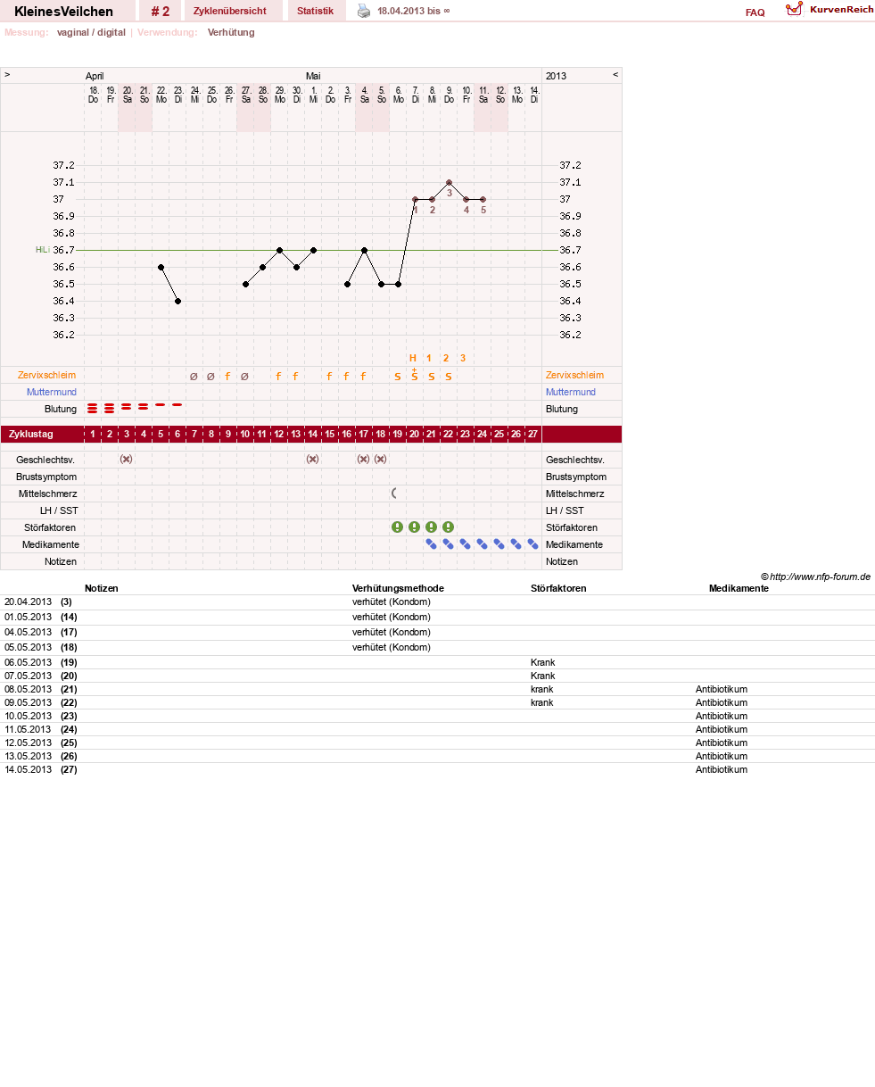Click the bleeding mark on cycle day 3
This screenshot has height=1087, width=875.
point(127,407)
